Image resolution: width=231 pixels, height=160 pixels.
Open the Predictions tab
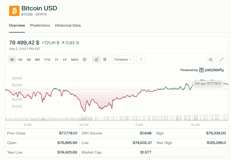point(40,25)
